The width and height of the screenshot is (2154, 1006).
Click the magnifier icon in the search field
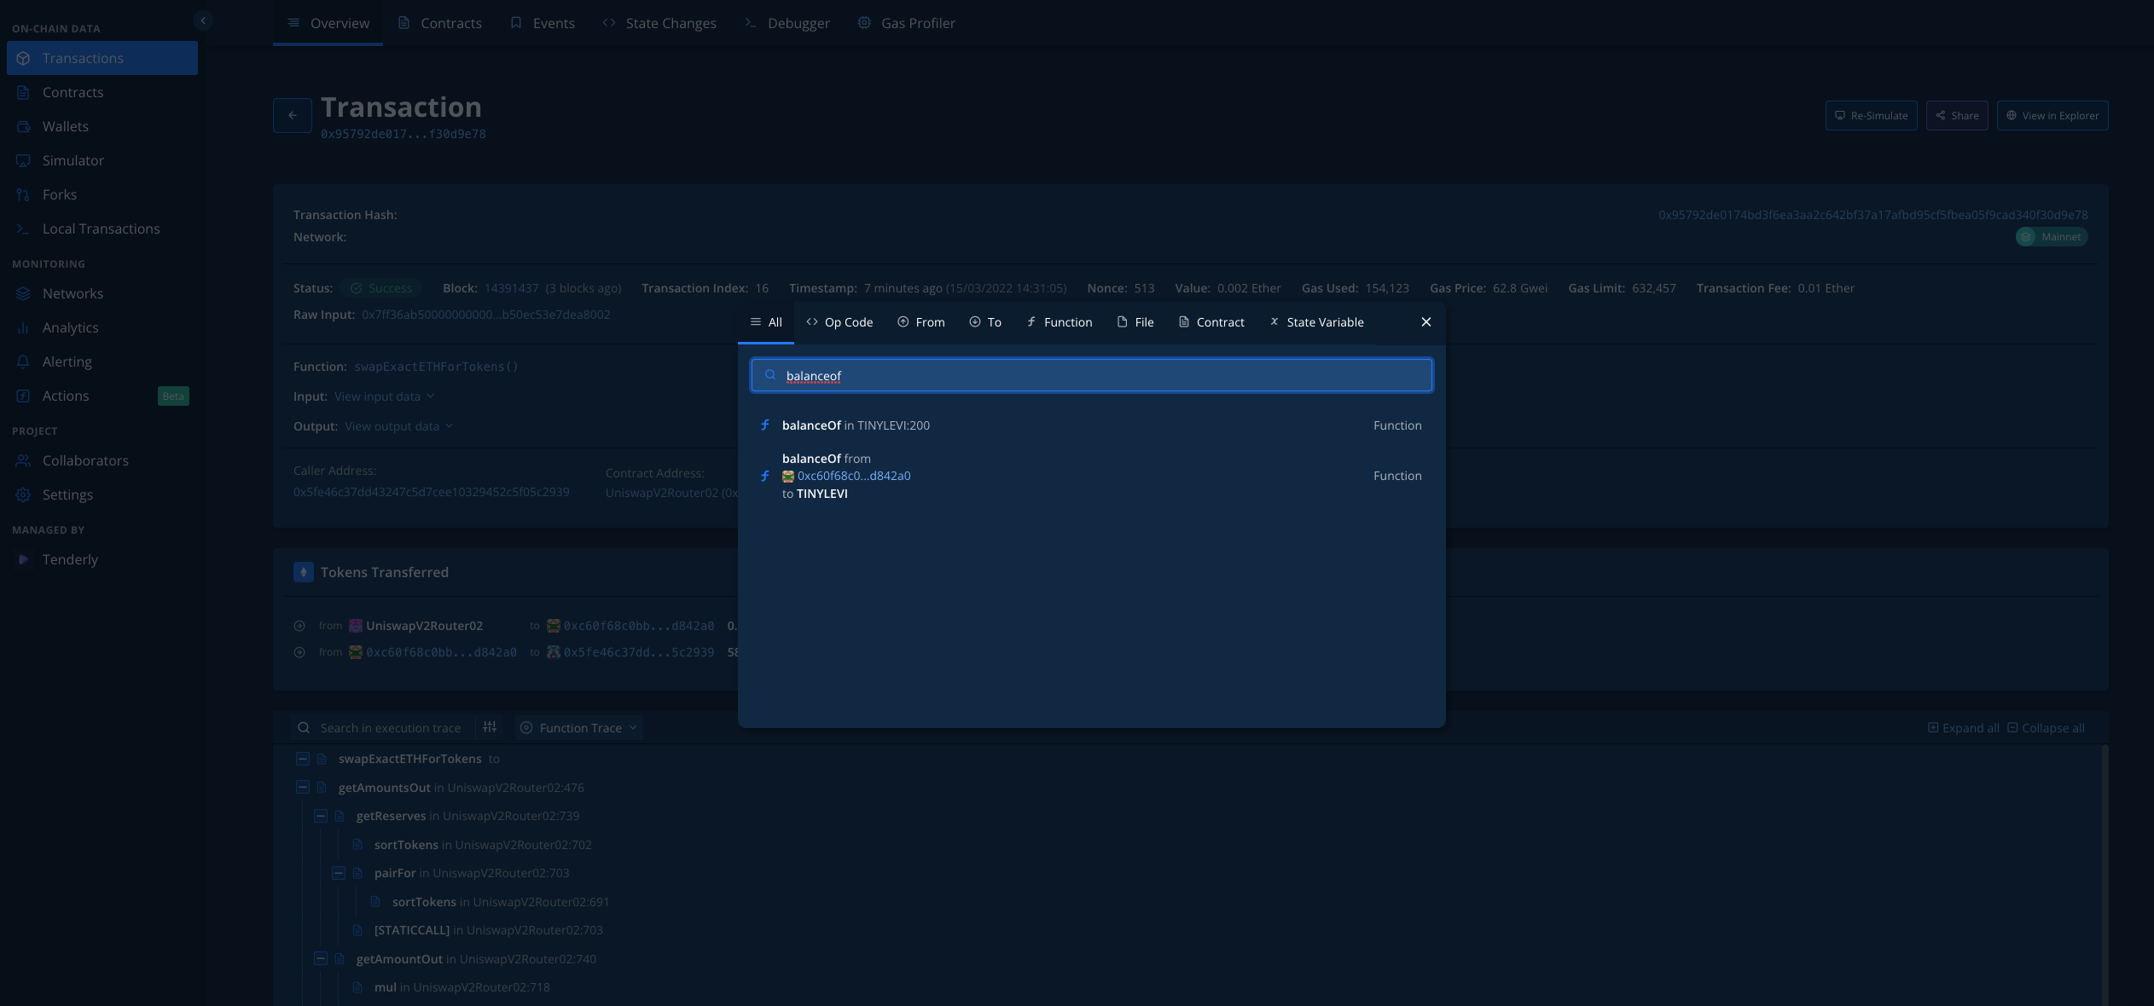tap(770, 375)
